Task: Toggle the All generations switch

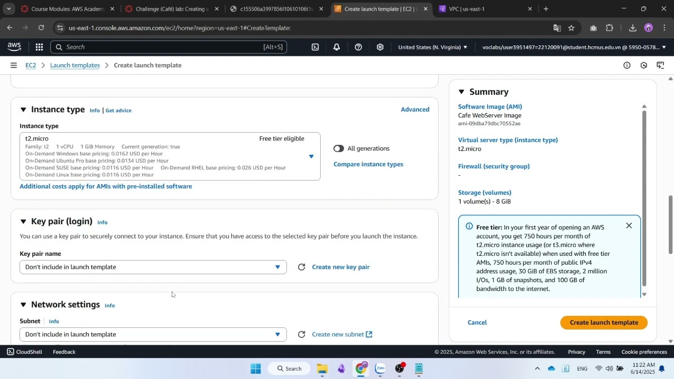Action: click(339, 148)
